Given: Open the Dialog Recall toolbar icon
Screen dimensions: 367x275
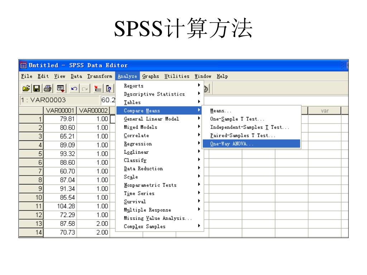Looking at the screenshot, I should [61, 89].
